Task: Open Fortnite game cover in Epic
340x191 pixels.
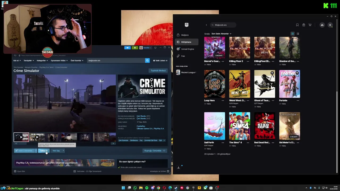Action: [290, 84]
